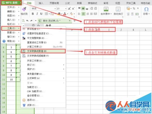The height and width of the screenshot is (114, 152).
Task: Click the increase indent icon
Action: click(x=95, y=9)
